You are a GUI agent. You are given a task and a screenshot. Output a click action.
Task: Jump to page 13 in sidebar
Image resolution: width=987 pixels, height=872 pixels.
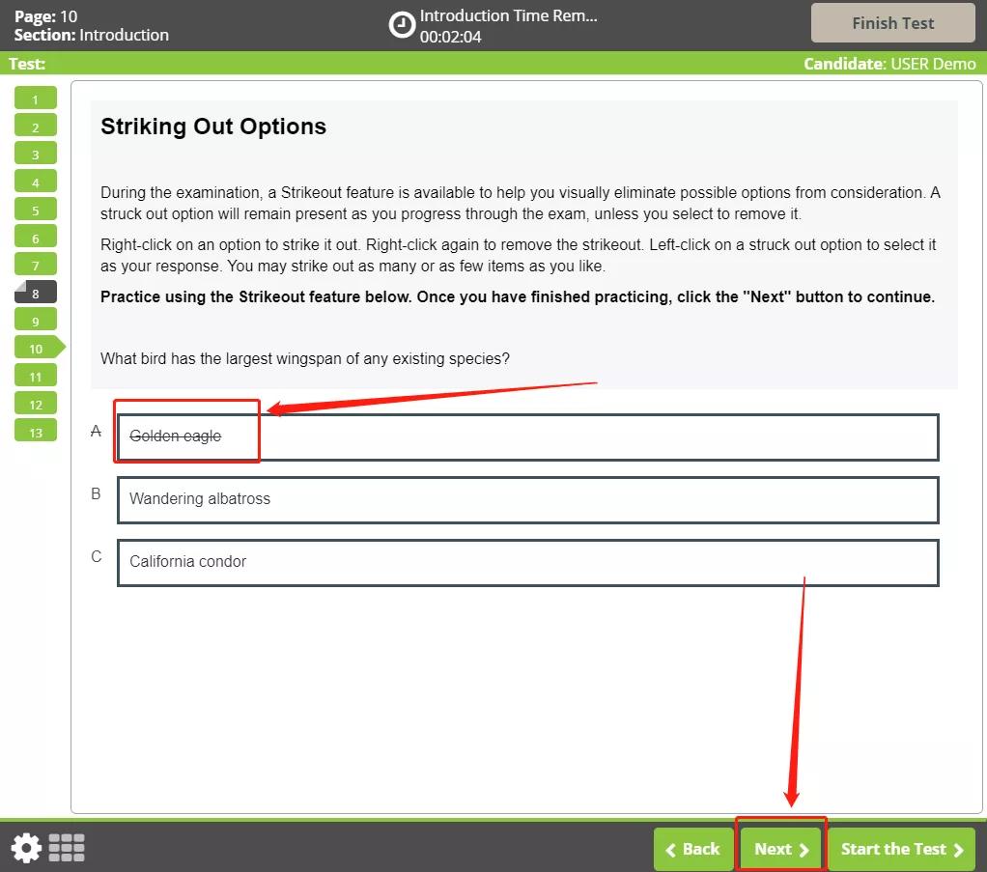35,432
